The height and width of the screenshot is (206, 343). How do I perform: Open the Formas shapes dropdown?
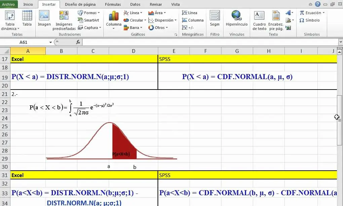(88, 12)
